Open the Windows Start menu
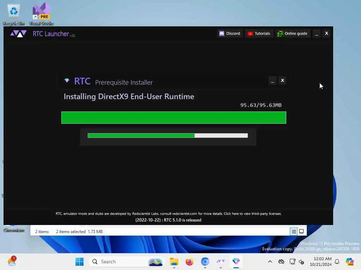This screenshot has height=270, width=361. pos(80,262)
